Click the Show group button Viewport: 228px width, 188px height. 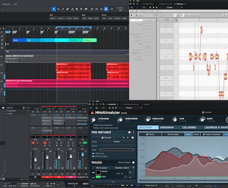pos(102,168)
